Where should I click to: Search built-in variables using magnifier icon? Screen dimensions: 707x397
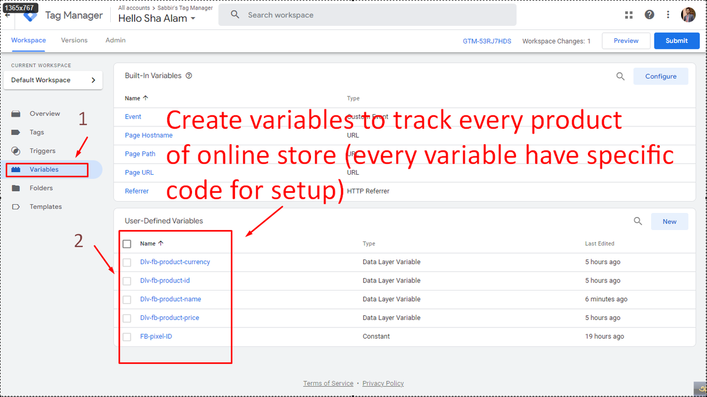(620, 76)
